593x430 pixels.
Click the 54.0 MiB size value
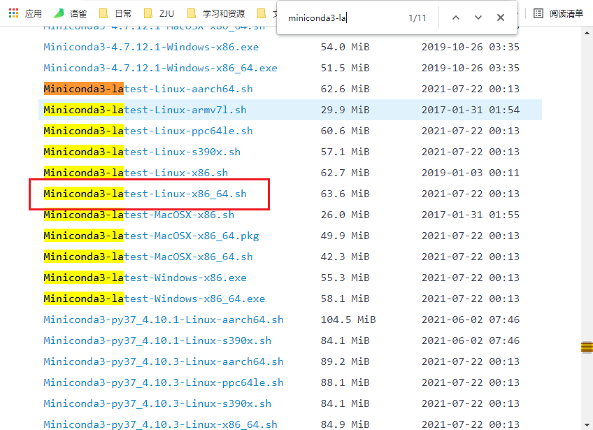(345, 47)
